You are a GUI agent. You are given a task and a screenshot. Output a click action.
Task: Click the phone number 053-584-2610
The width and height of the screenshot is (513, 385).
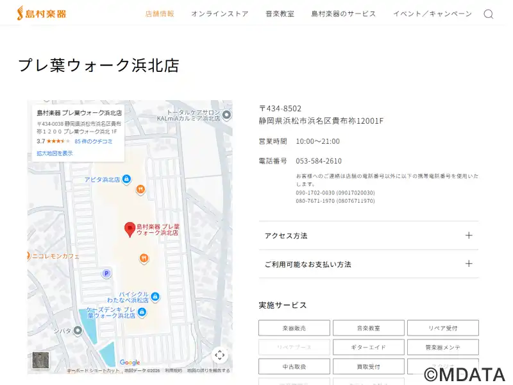319,161
